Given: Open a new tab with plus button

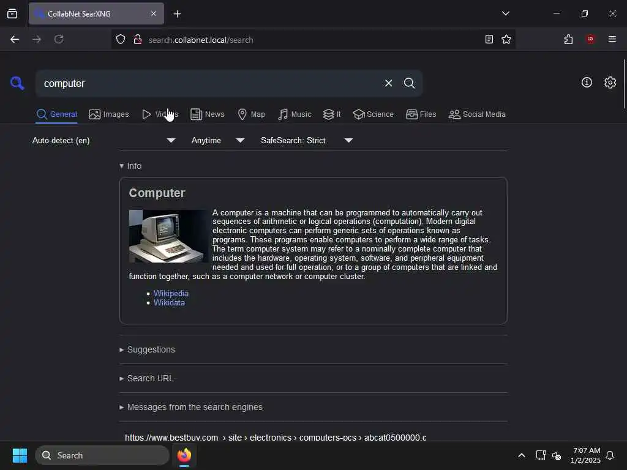Looking at the screenshot, I should pyautogui.click(x=178, y=14).
